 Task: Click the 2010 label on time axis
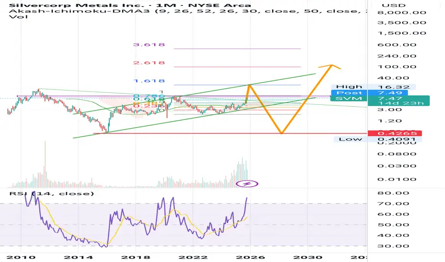21,257
